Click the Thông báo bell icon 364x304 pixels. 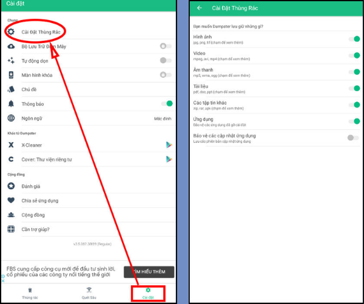click(x=11, y=104)
